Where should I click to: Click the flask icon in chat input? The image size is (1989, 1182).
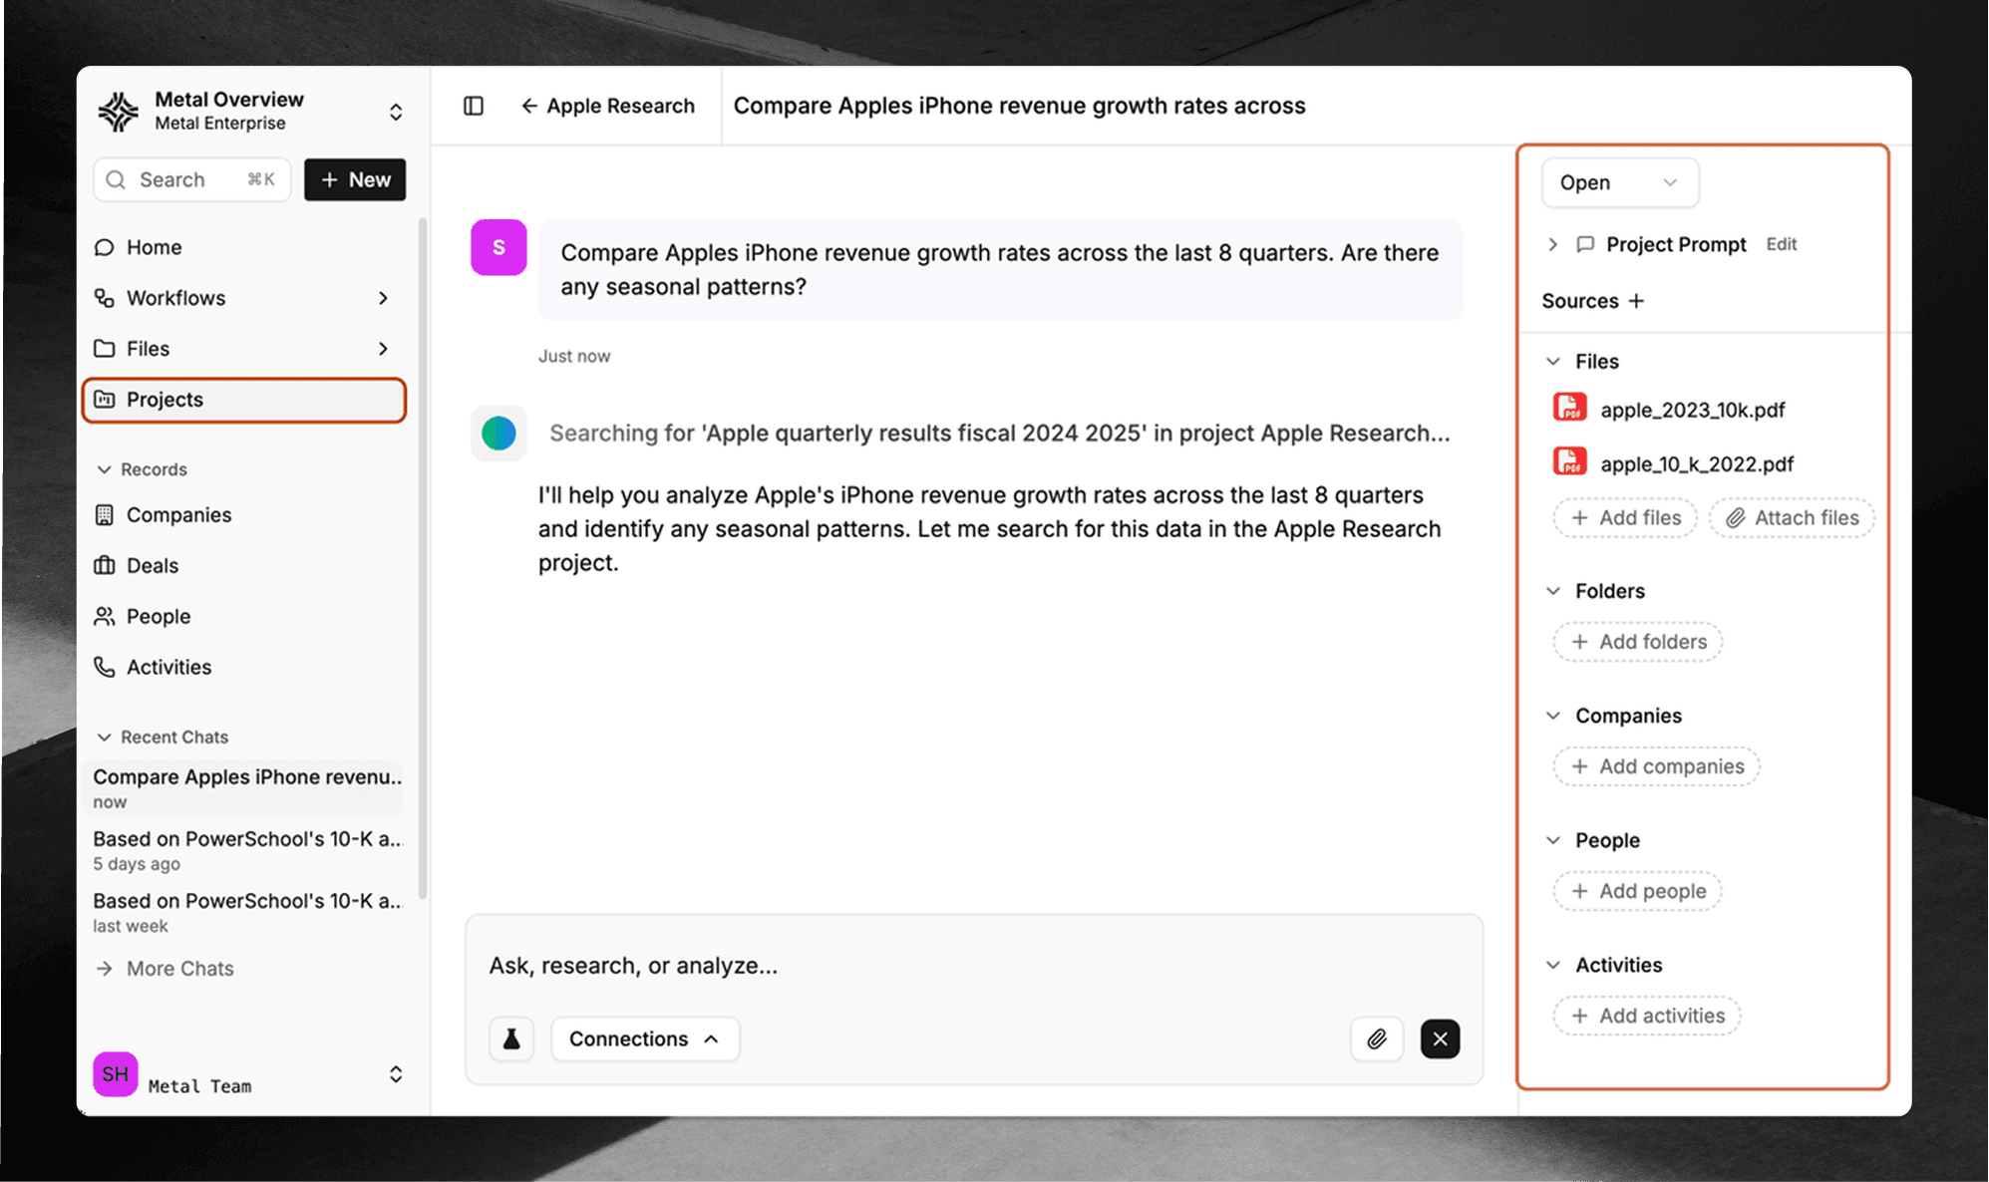click(511, 1038)
